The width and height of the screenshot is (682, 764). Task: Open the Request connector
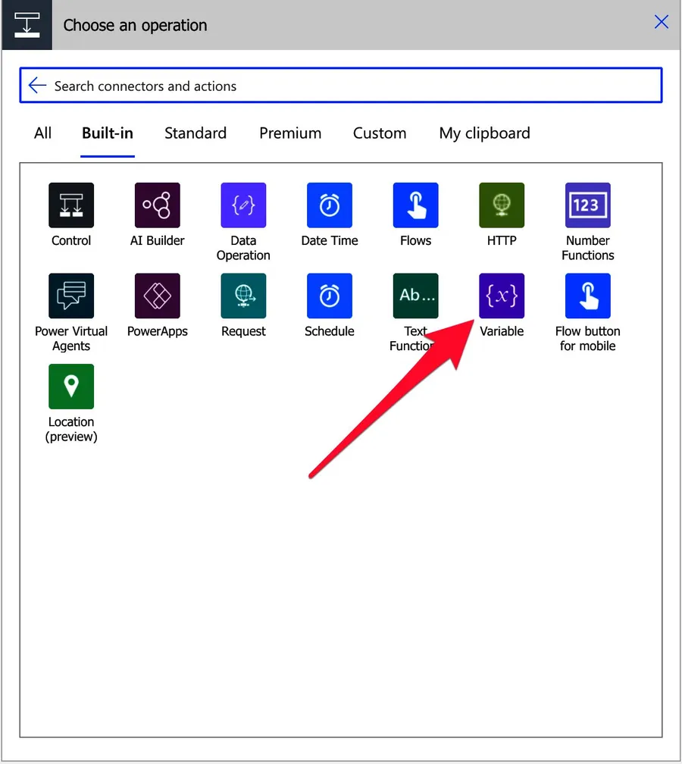(243, 296)
